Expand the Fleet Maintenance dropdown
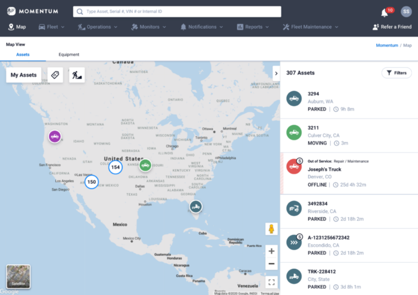This screenshot has height=295, width=418. click(x=310, y=27)
